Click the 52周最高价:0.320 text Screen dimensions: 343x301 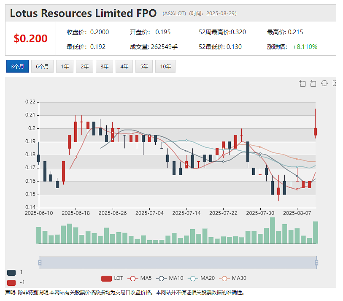tap(222, 32)
